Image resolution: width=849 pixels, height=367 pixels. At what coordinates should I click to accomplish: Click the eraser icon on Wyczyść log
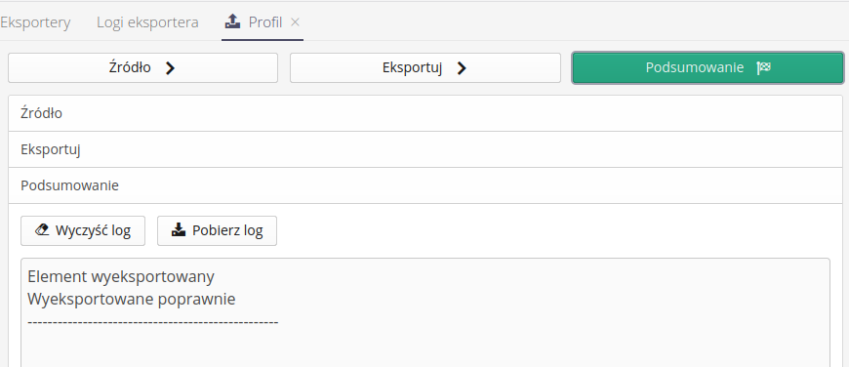coord(42,230)
